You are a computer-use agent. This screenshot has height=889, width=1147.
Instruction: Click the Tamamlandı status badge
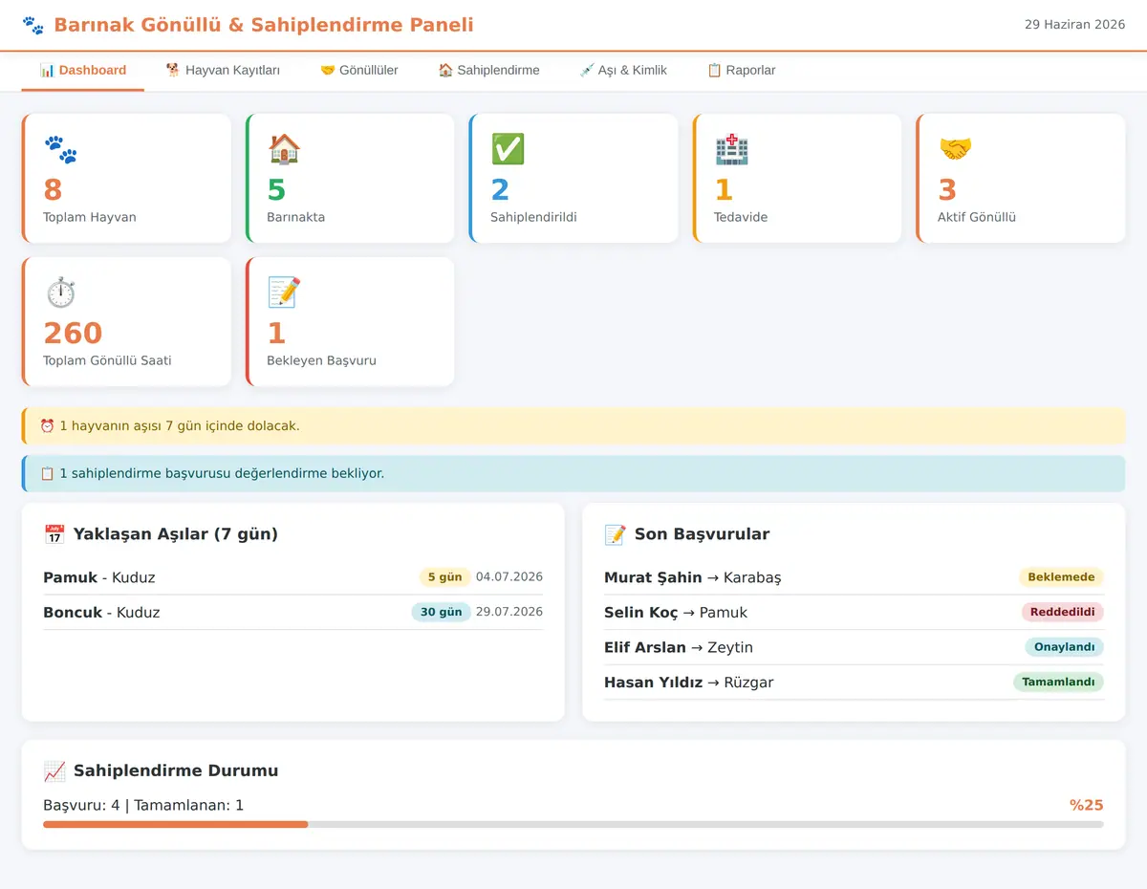click(x=1058, y=682)
